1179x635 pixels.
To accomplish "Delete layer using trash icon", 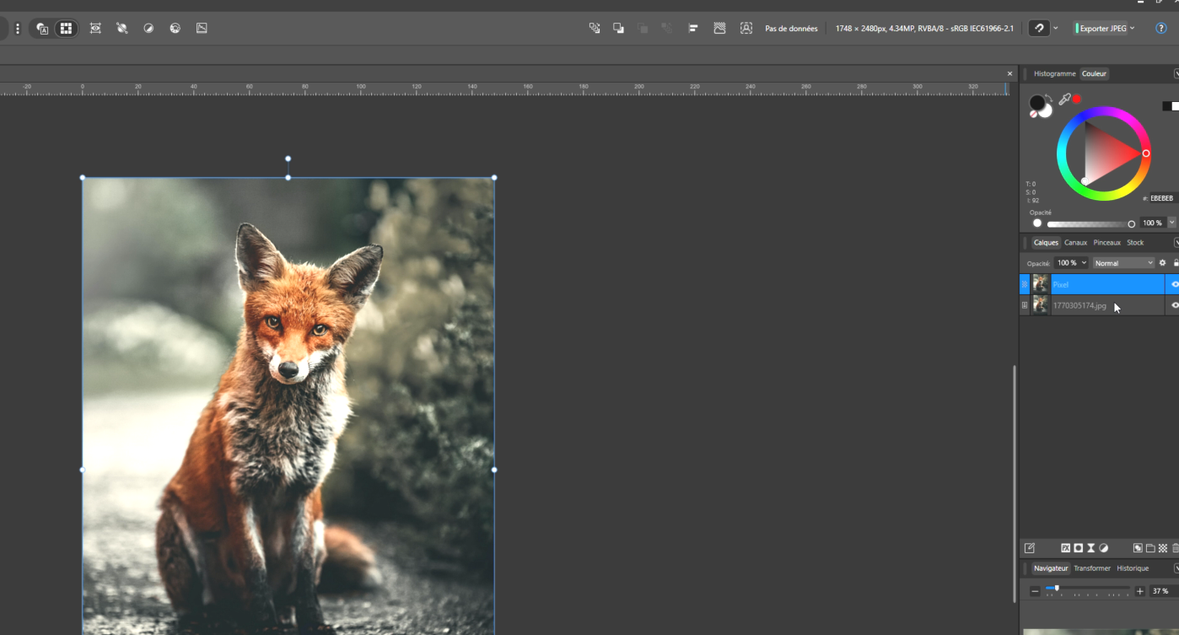I will pyautogui.click(x=1176, y=548).
